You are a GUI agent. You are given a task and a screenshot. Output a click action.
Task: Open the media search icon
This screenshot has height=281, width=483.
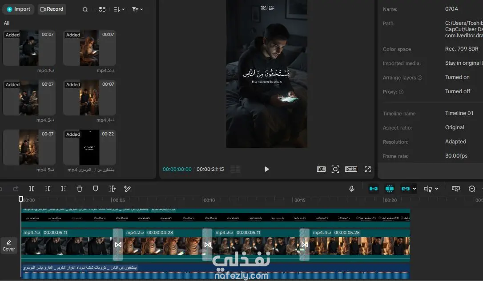point(85,9)
